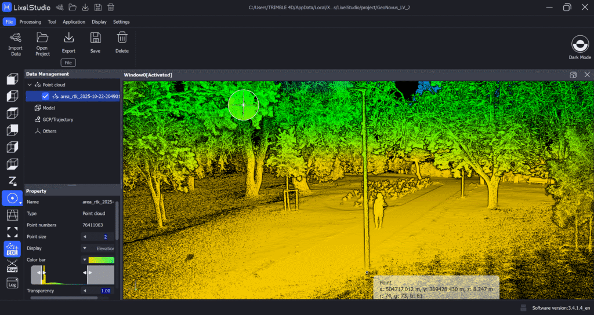Enable the Xray view mode
The height and width of the screenshot is (315, 594).
click(x=12, y=266)
